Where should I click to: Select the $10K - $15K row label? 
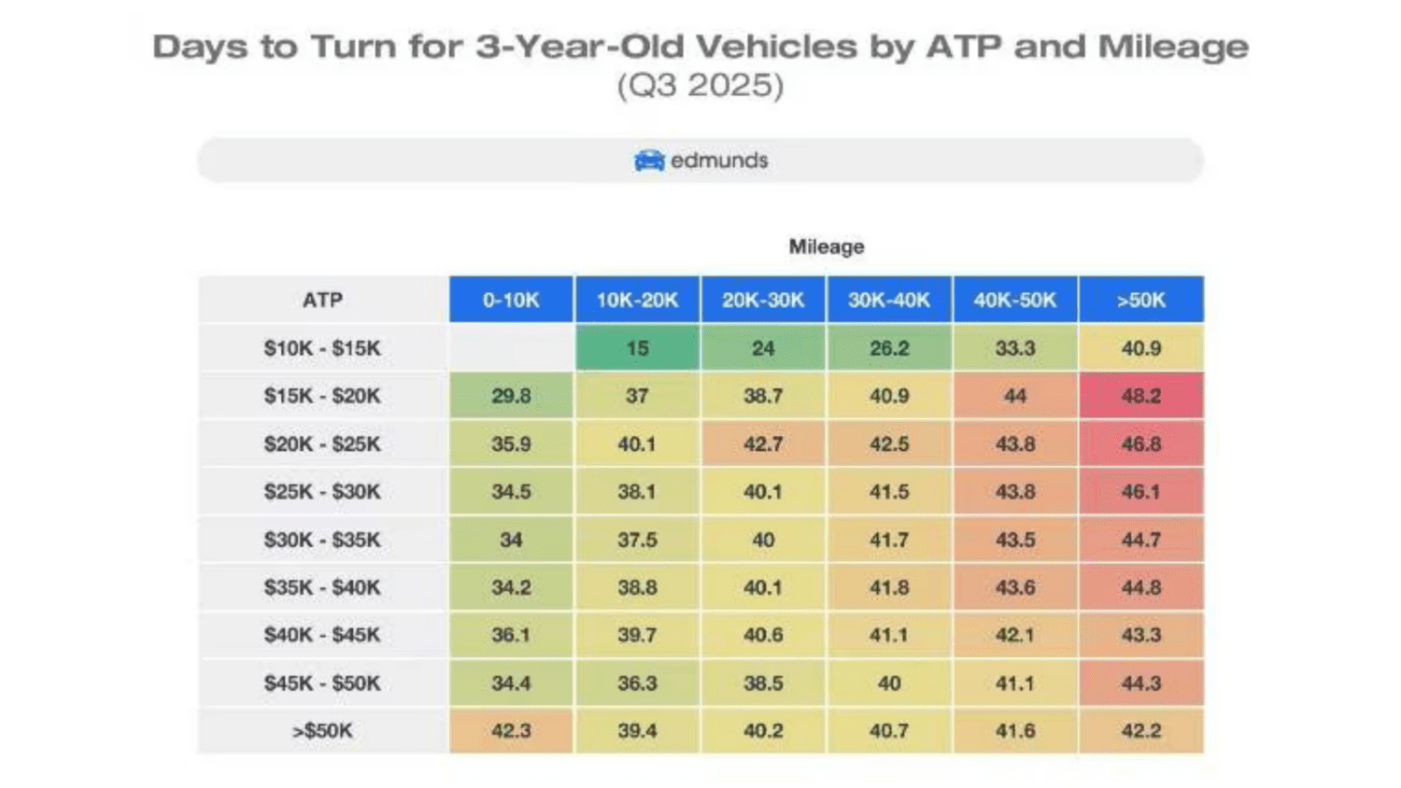coord(322,348)
